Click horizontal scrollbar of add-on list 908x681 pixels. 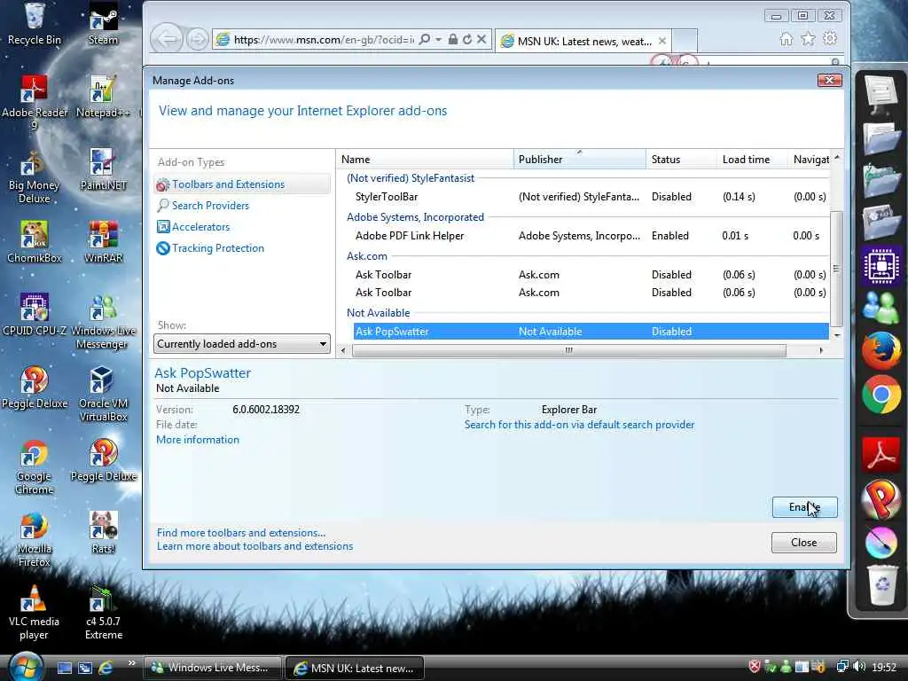click(569, 350)
